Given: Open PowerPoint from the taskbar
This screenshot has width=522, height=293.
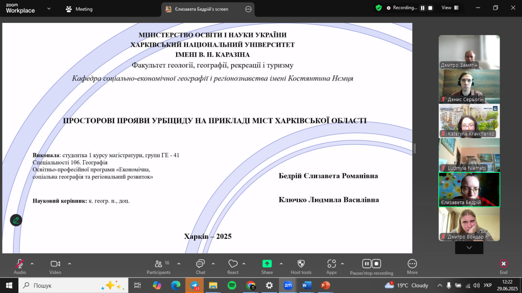Looking at the screenshot, I should [x=325, y=285].
